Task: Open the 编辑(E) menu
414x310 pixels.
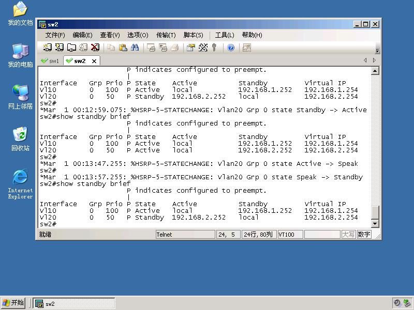Action: pos(82,35)
